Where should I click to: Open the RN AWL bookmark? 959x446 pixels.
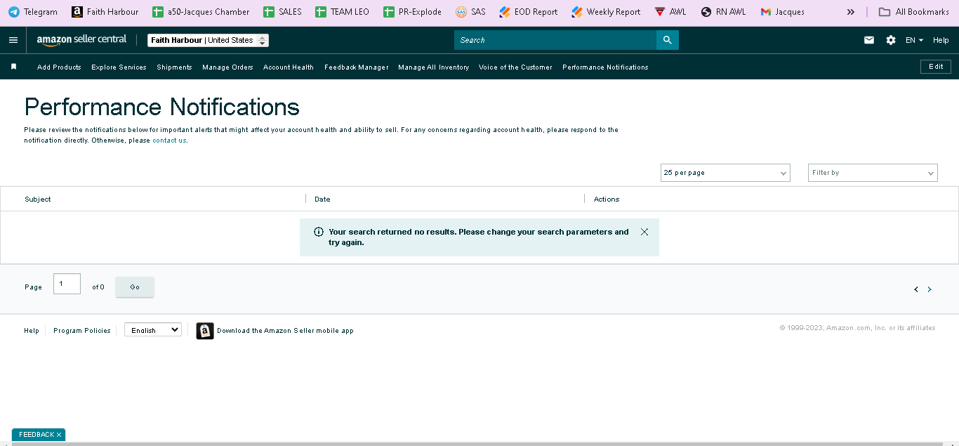[724, 12]
